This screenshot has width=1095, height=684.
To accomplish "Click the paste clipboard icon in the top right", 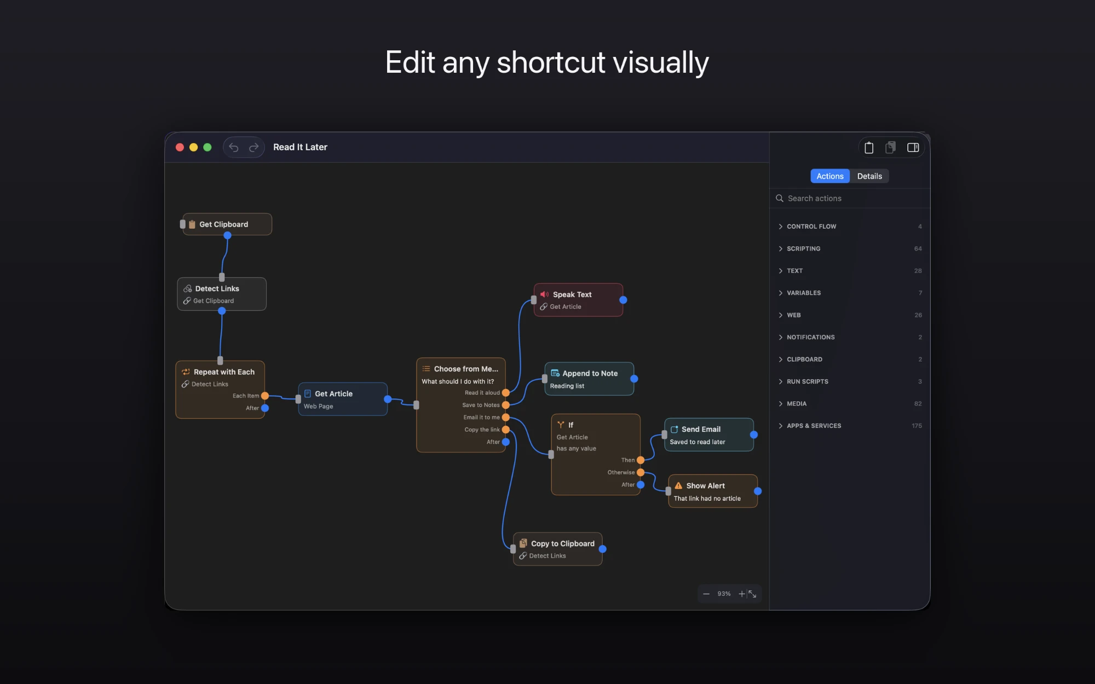I will pyautogui.click(x=869, y=147).
